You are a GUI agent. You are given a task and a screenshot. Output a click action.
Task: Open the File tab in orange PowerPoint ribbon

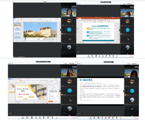pos(78,18)
